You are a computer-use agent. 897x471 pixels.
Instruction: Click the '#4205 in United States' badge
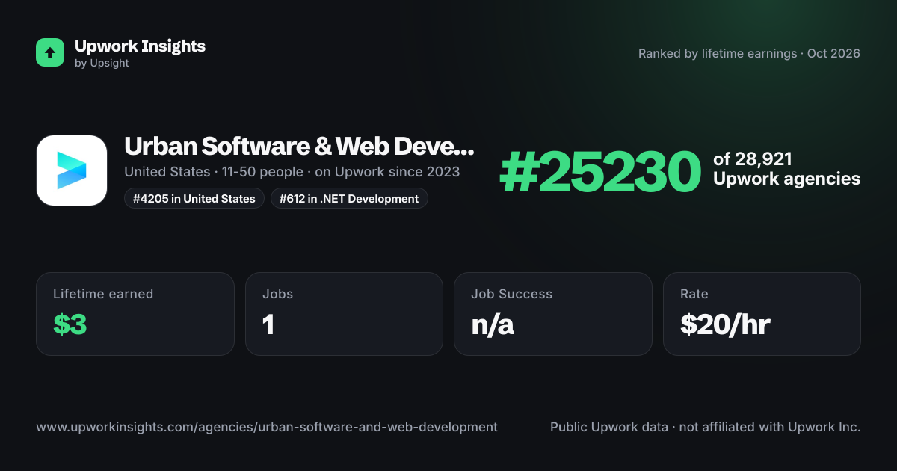click(194, 198)
